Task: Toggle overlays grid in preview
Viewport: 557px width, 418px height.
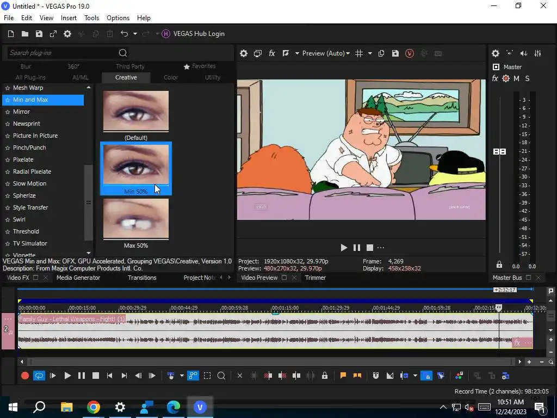Action: (x=359, y=53)
